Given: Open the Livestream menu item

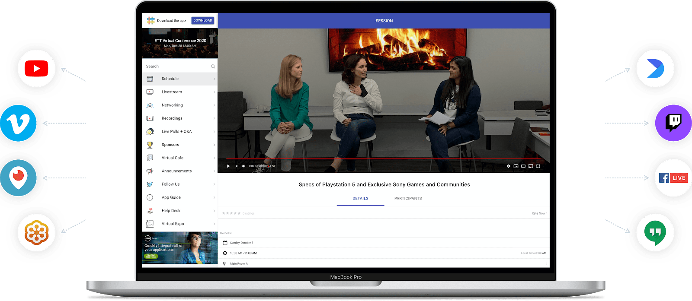Looking at the screenshot, I should tap(180, 92).
